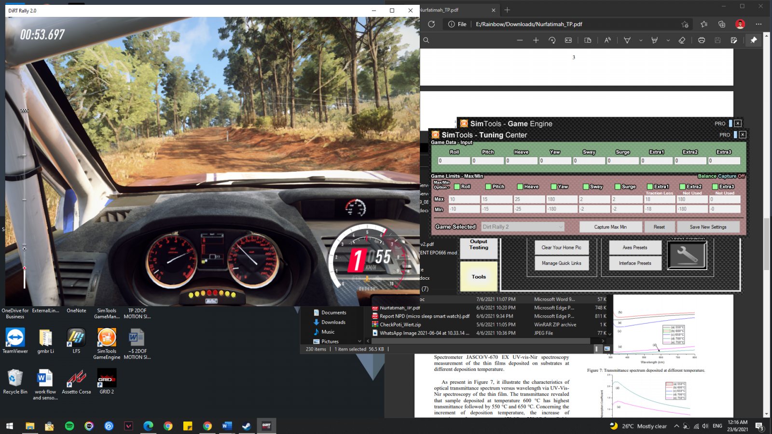
Task: Open Steam from the taskbar
Action: pyautogui.click(x=246, y=426)
